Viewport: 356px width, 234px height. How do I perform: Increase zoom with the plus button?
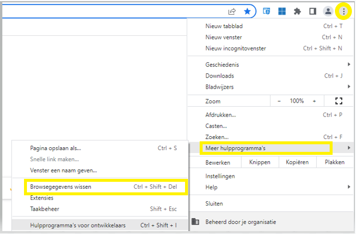[314, 101]
